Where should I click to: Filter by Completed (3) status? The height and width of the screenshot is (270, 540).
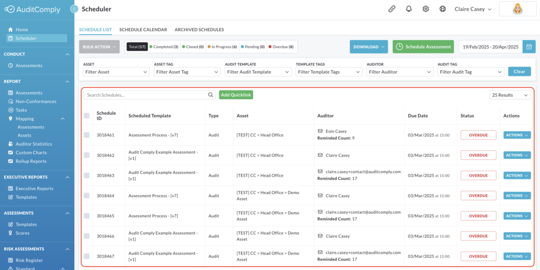[163, 47]
